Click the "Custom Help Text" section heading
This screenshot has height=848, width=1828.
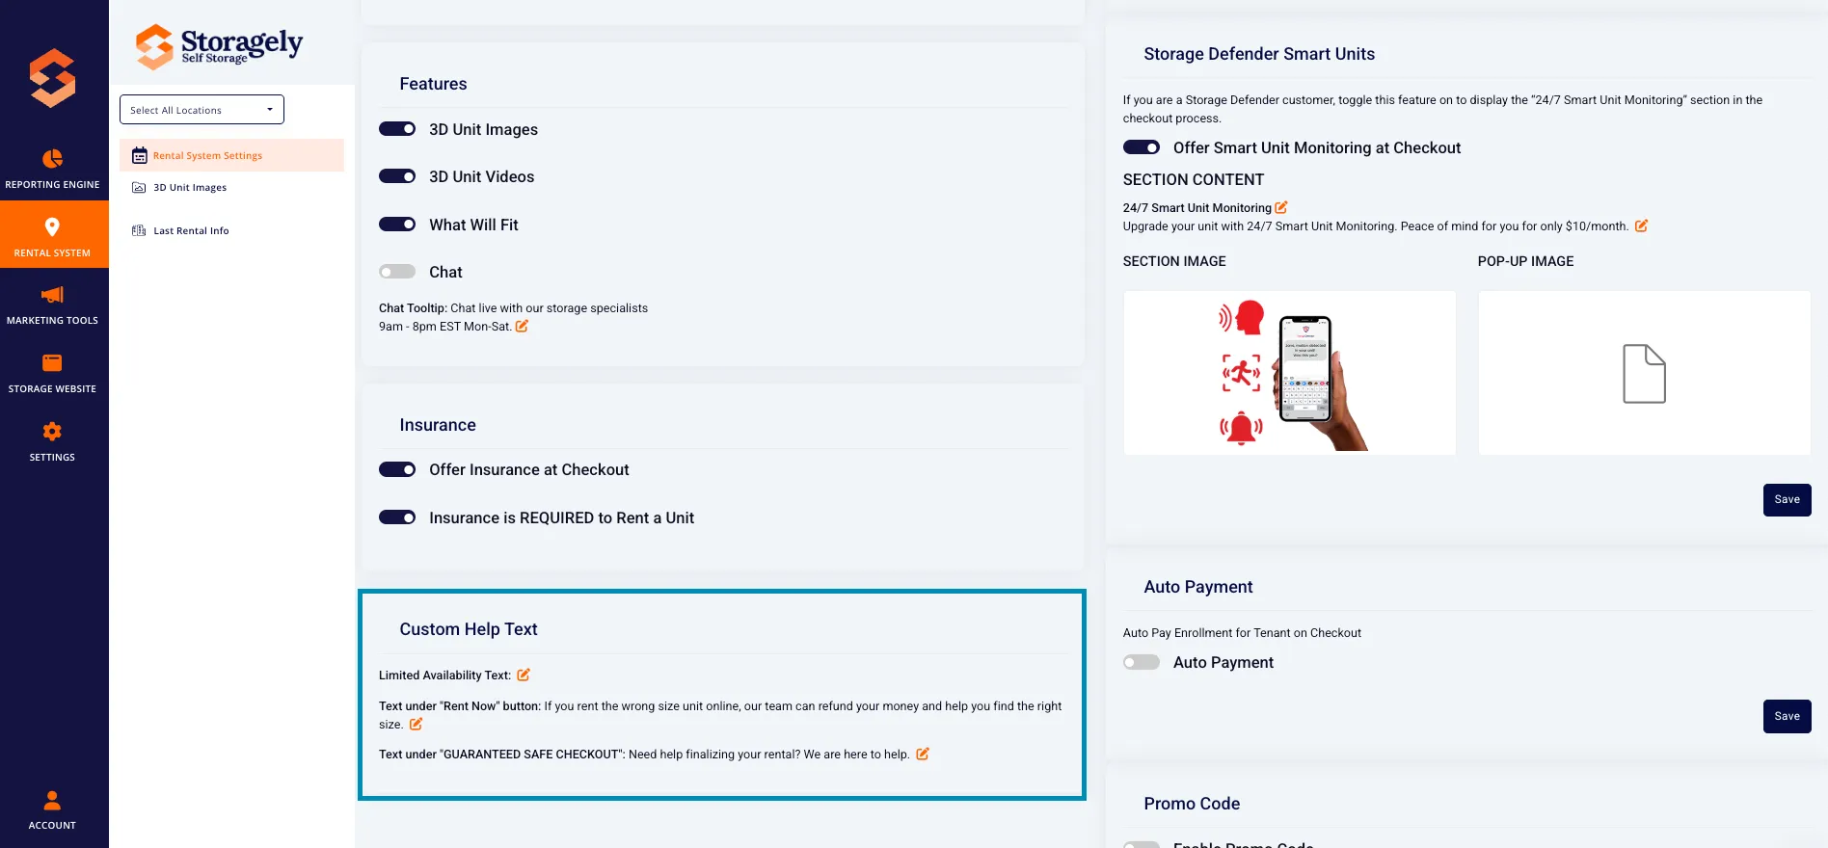(469, 629)
